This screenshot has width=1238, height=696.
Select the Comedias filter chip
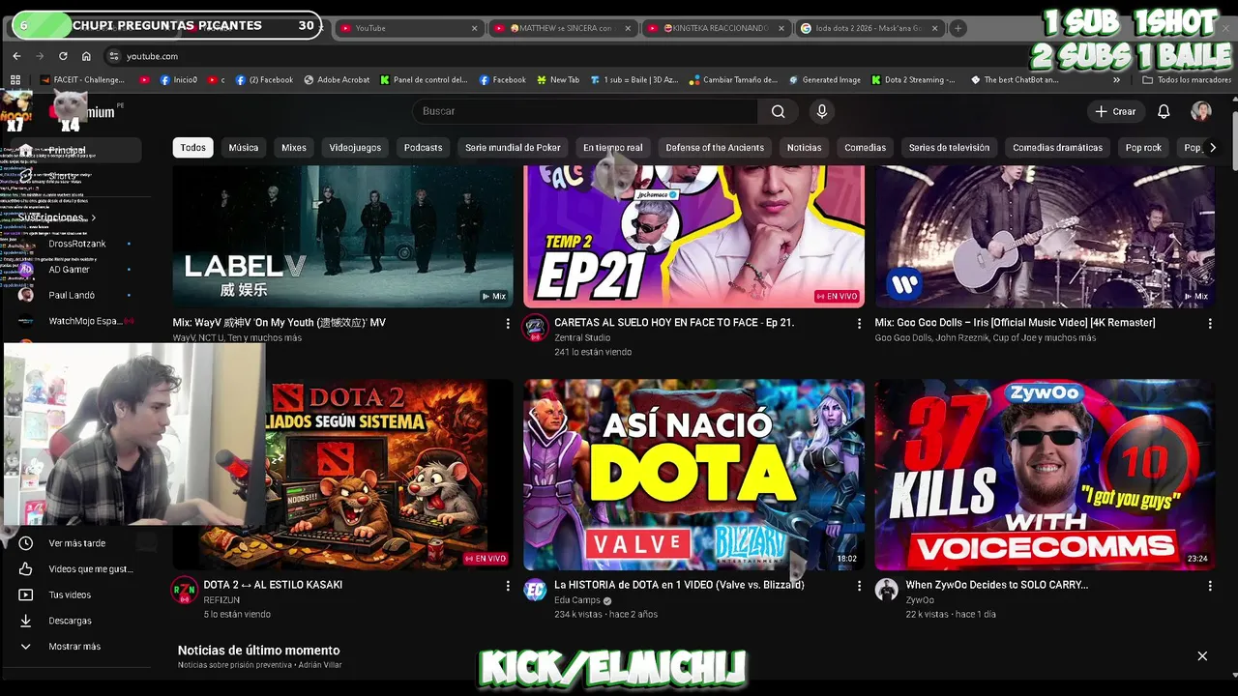pos(865,148)
